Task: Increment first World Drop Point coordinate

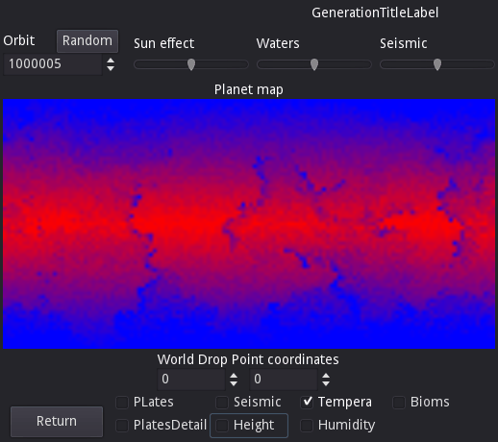Action: tap(234, 376)
